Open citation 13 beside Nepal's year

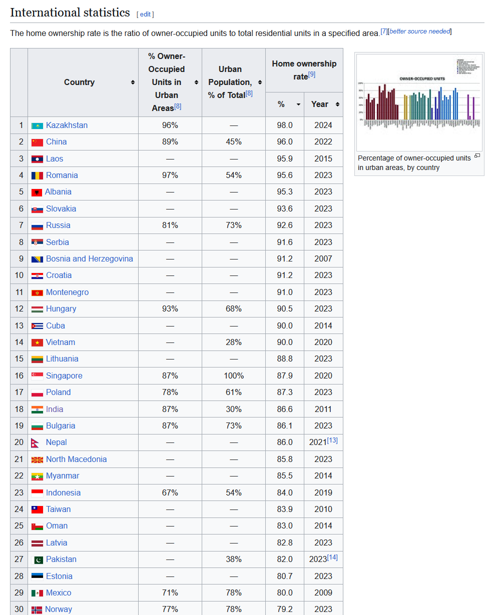(x=332, y=440)
